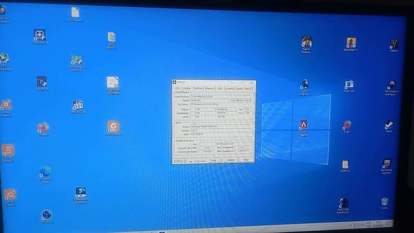Show hidden system tray icons chevron
The width and height of the screenshot is (414, 233).
(351, 225)
